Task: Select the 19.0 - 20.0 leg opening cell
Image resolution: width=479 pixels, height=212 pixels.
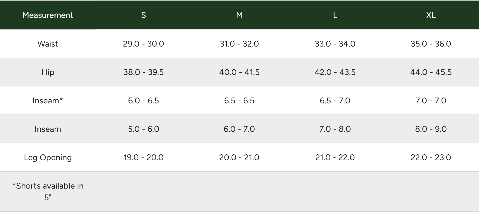Action: coord(143,158)
